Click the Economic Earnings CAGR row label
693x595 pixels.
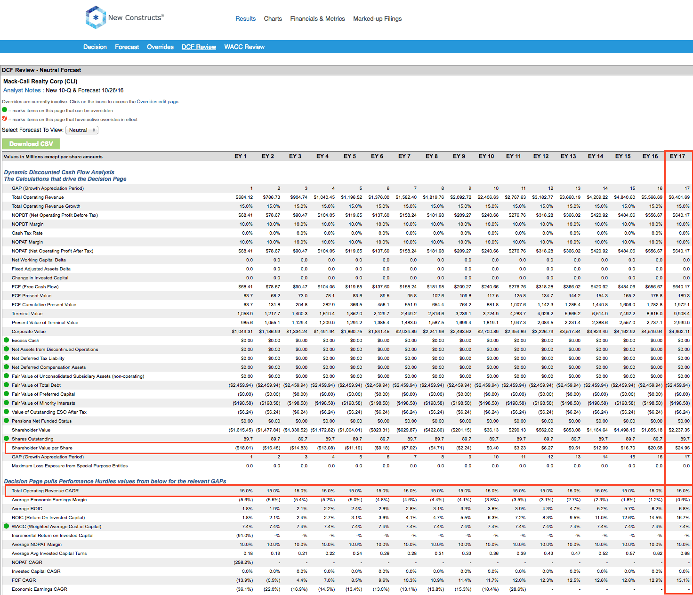click(x=40, y=589)
